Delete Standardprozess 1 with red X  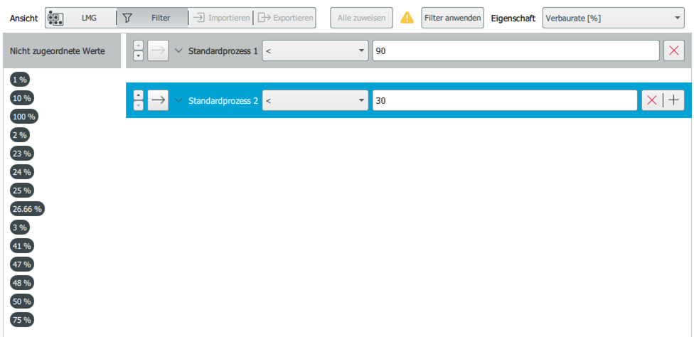(673, 50)
